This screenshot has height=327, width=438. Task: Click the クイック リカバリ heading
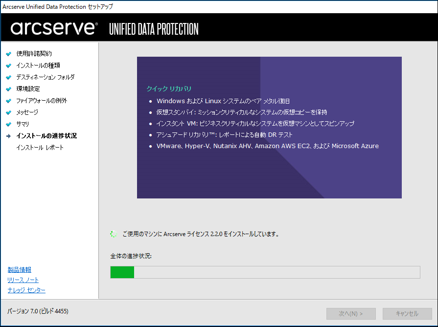[x=169, y=89]
